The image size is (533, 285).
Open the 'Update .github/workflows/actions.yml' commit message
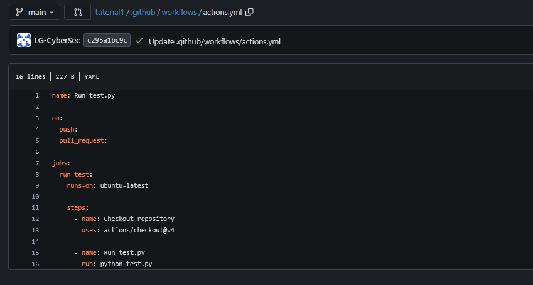(215, 41)
